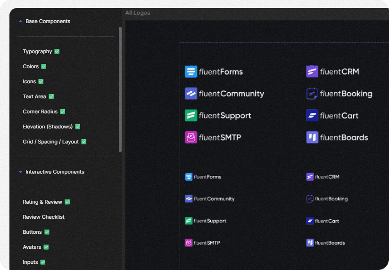
Task: Click the large fluentCart logo icon
Action: (312, 115)
